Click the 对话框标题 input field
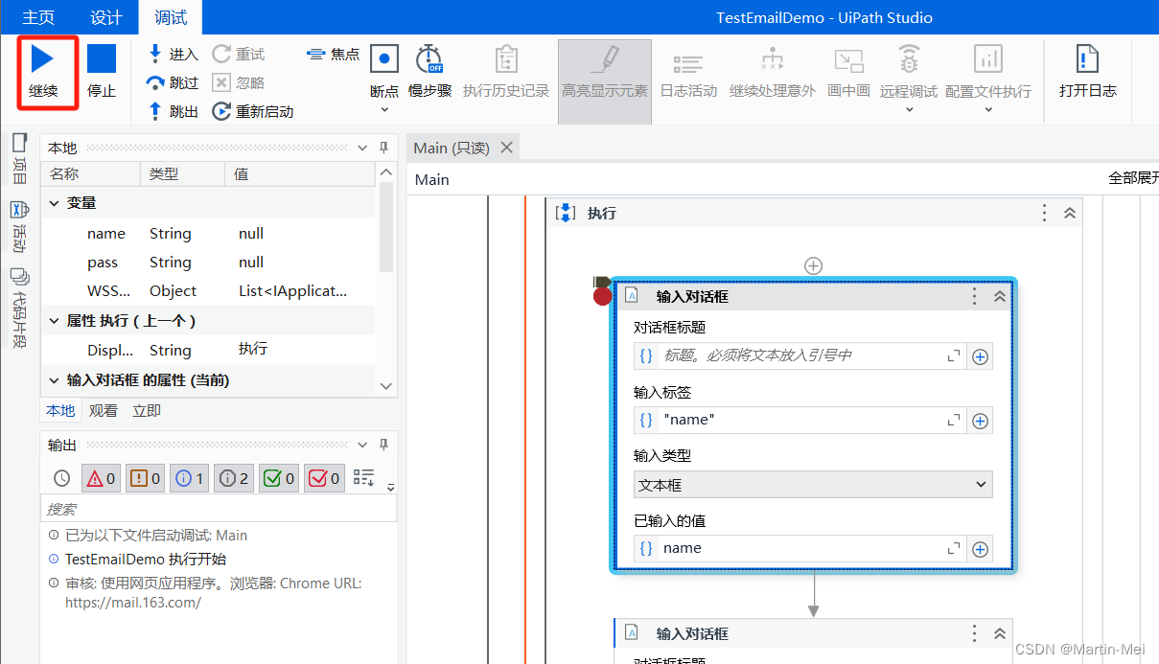Screen dimensions: 1159x664 [x=800, y=355]
